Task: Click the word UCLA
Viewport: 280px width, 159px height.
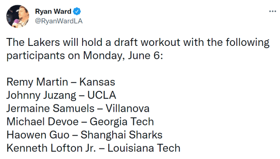Action: (x=102, y=95)
